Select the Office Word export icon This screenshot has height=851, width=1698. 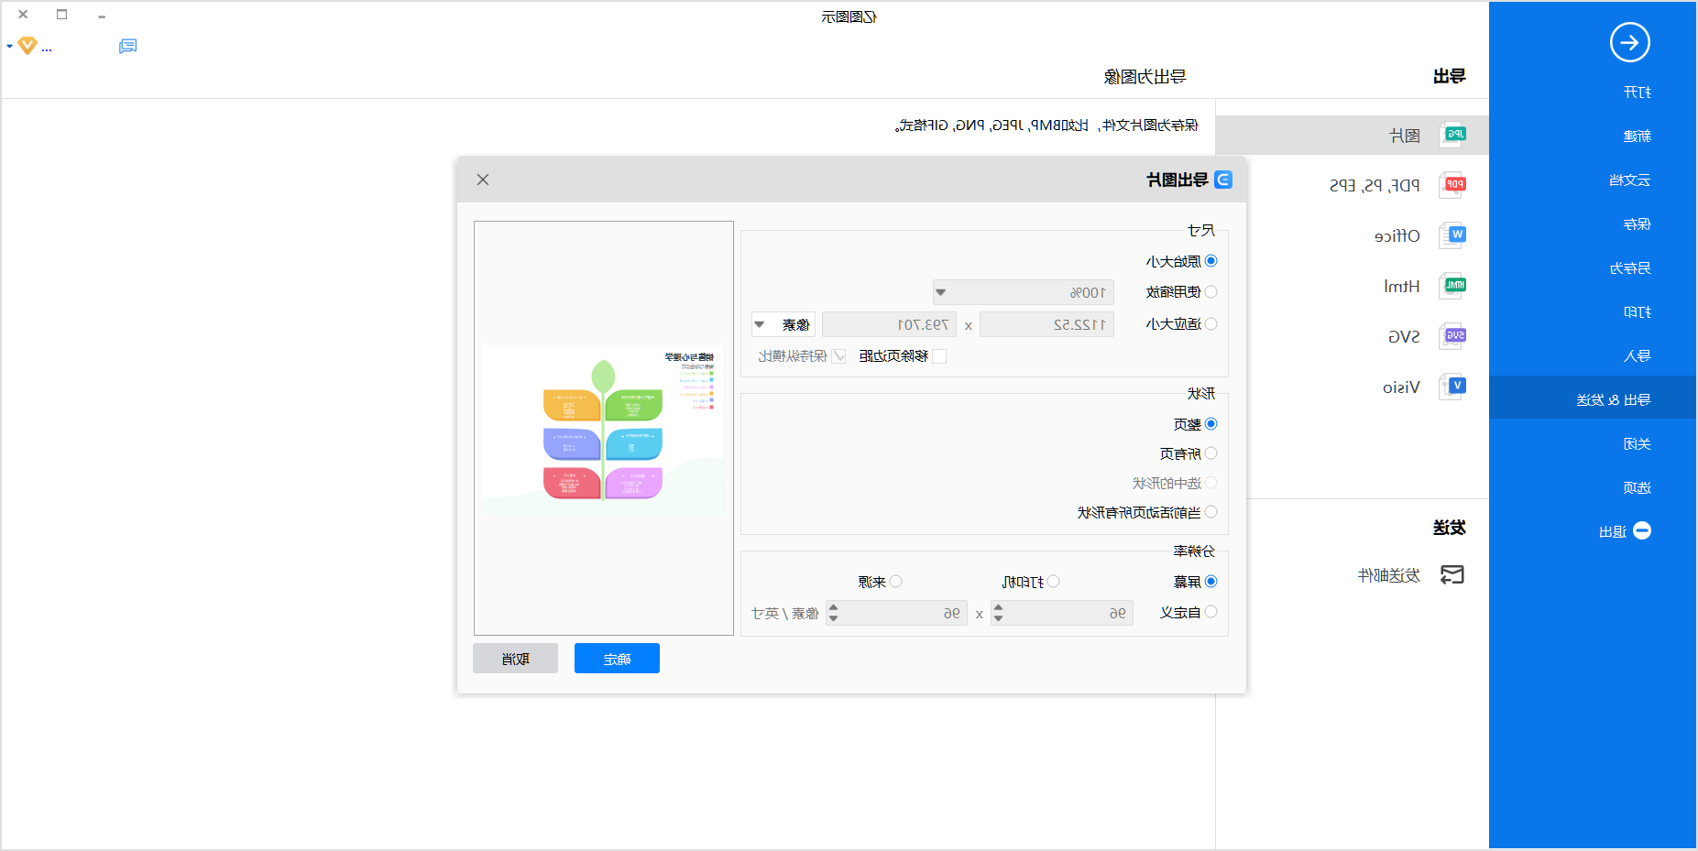[x=1452, y=235]
